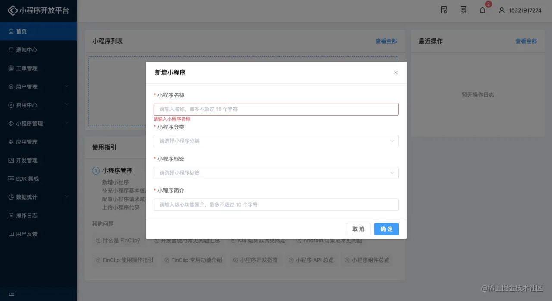
Task: Open 操作日志 in the sidebar
Action: 27,216
